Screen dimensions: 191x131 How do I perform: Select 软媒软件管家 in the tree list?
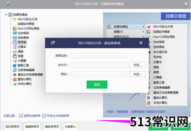pyautogui.click(x=26, y=24)
